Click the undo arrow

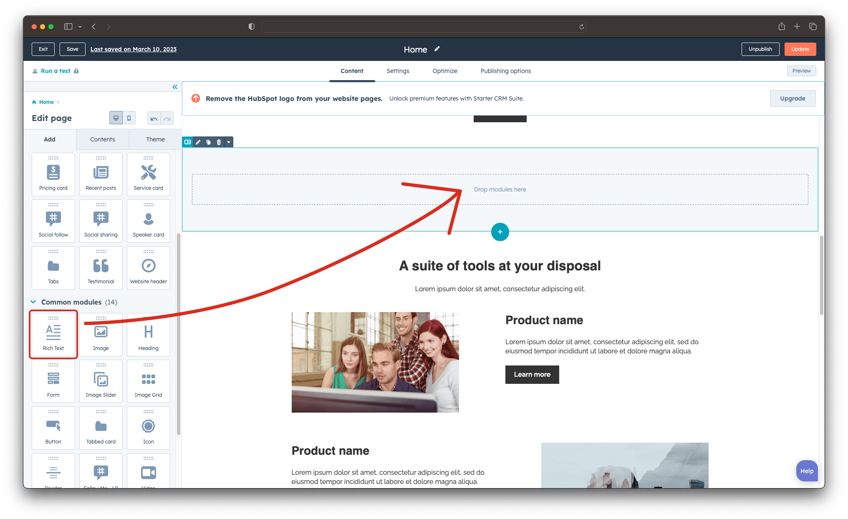(153, 118)
